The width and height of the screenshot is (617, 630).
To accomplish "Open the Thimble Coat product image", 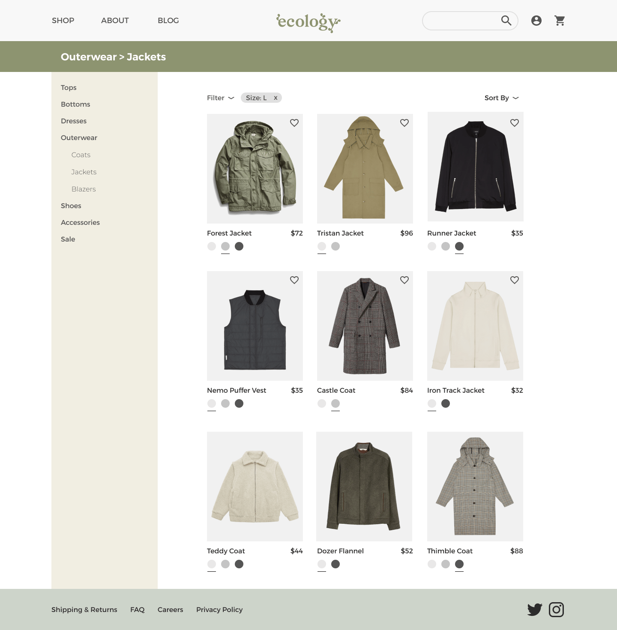I will coord(475,487).
